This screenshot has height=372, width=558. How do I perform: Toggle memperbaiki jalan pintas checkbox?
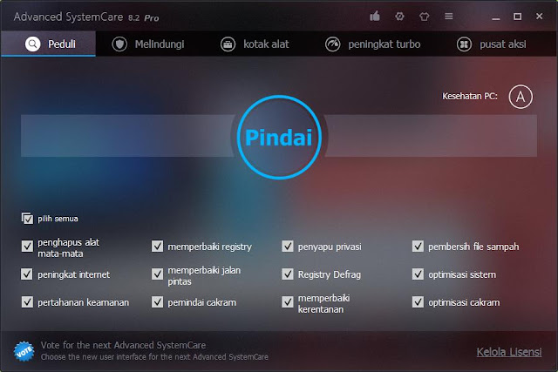coord(157,274)
